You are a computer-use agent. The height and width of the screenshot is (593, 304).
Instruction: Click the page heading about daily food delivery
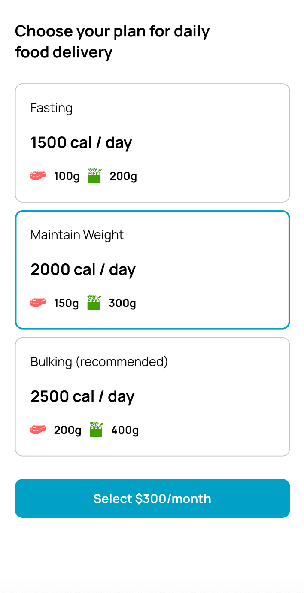click(x=112, y=42)
